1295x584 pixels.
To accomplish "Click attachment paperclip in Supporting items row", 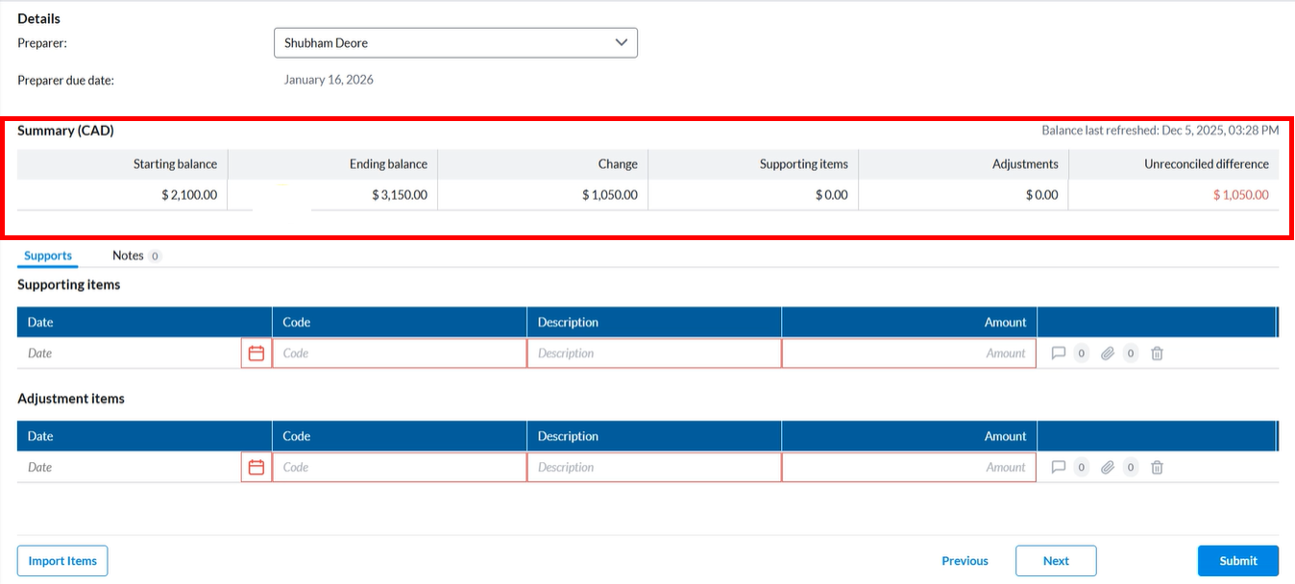I will coord(1108,353).
